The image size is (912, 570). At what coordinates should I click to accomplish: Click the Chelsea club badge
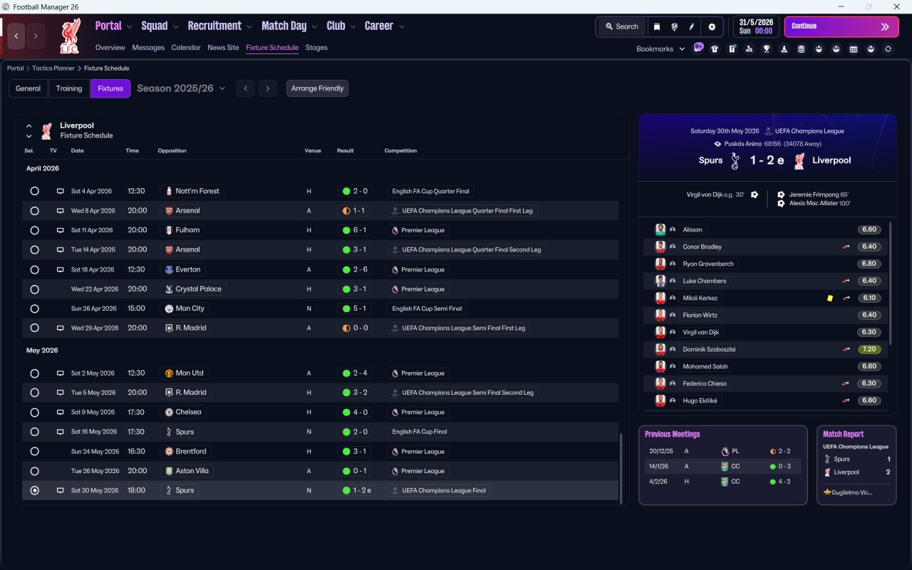click(x=169, y=413)
